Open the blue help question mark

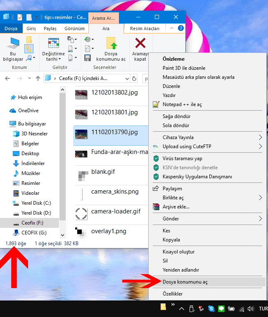(x=180, y=28)
